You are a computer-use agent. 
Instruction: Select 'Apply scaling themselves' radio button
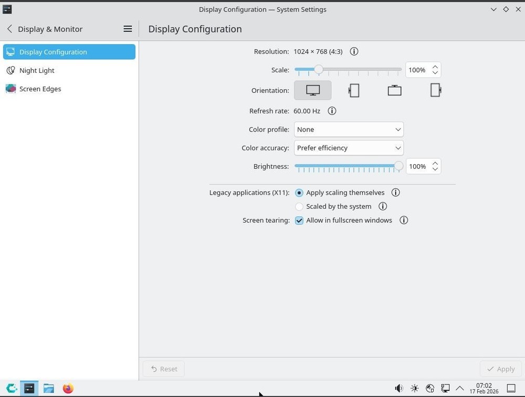click(299, 192)
